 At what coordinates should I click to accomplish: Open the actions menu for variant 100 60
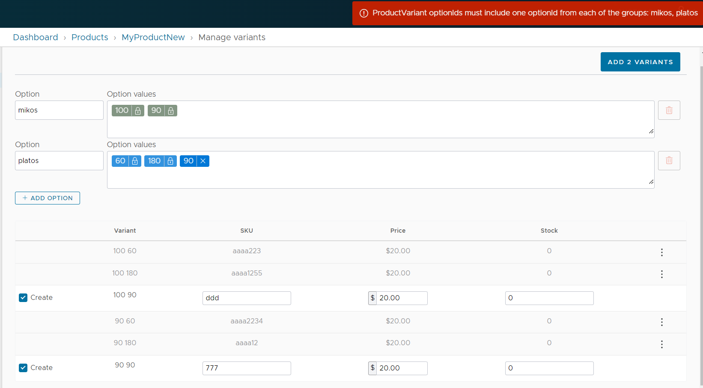(661, 252)
